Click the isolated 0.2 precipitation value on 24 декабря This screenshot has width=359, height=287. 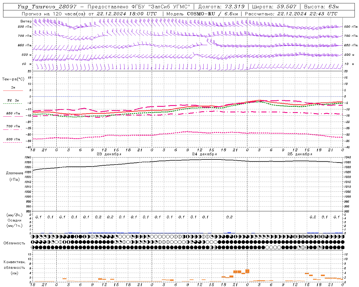229,217
